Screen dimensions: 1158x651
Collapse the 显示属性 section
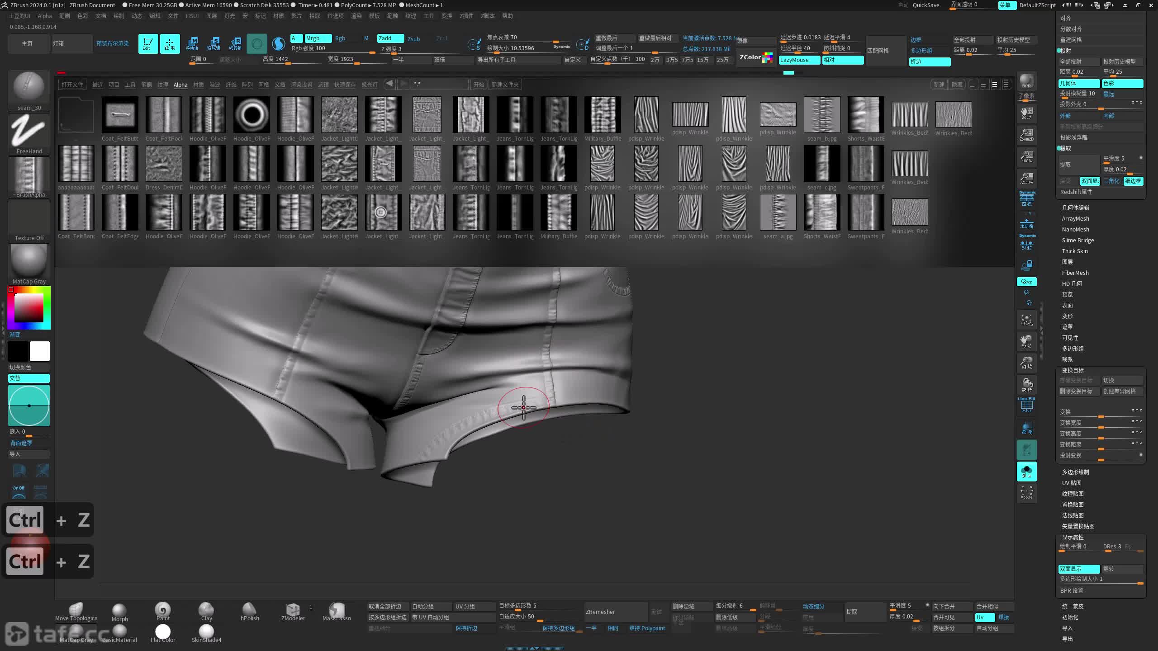(1073, 538)
